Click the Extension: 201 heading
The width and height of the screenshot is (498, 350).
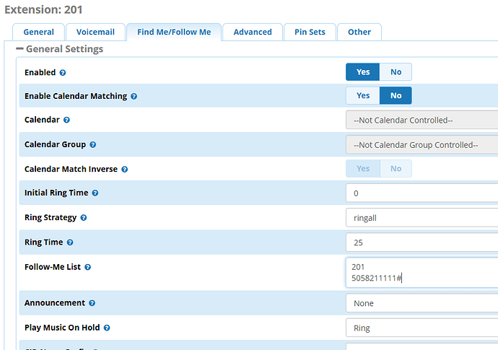click(43, 9)
